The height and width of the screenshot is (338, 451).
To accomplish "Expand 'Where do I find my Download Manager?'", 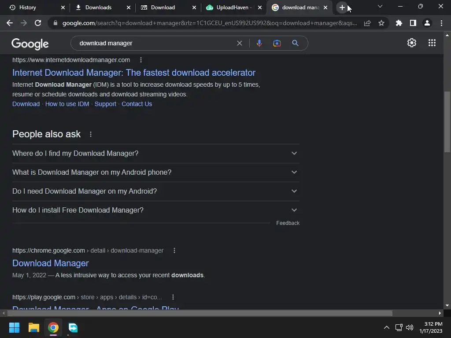I will [x=155, y=154].
